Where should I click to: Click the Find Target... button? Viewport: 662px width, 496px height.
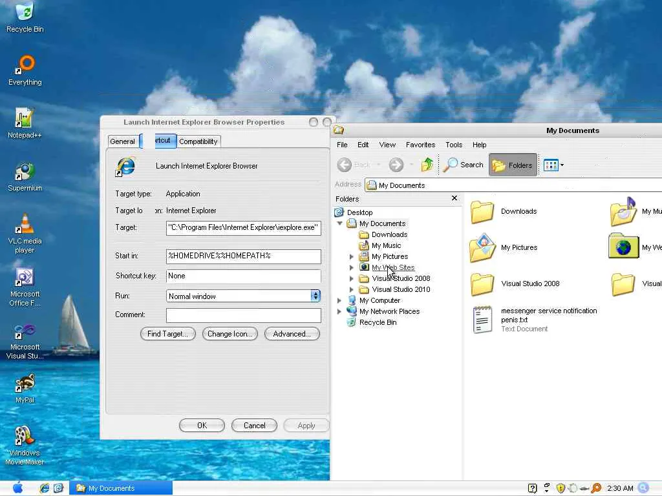(167, 334)
